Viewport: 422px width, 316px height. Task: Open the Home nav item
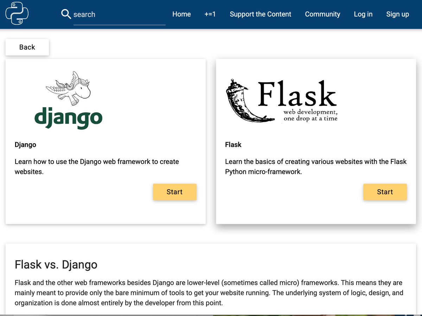pos(181,14)
